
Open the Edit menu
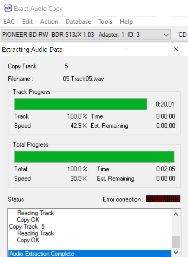(28, 21)
